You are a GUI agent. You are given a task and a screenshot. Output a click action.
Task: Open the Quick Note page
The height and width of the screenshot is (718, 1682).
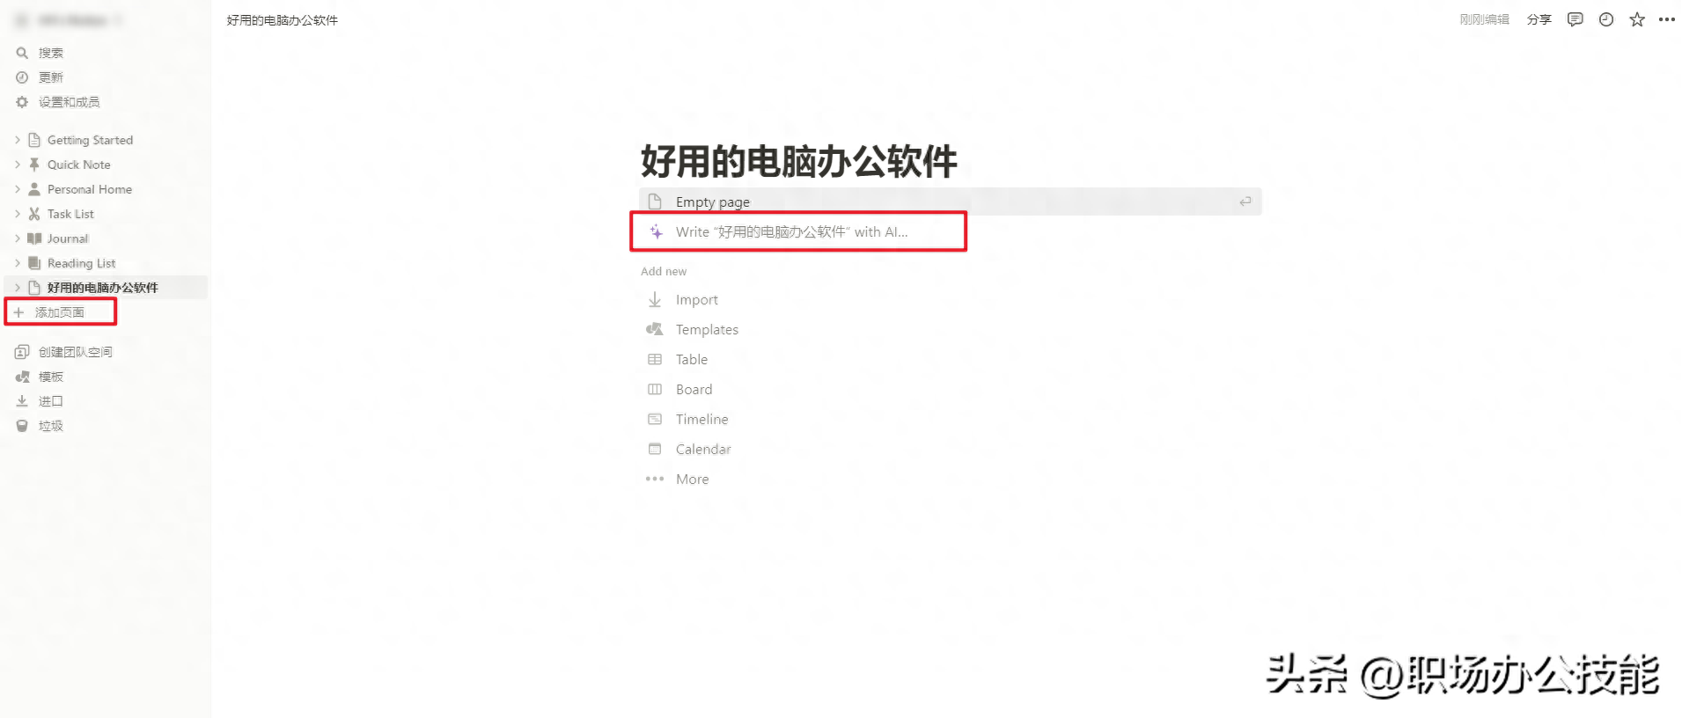[x=78, y=165]
